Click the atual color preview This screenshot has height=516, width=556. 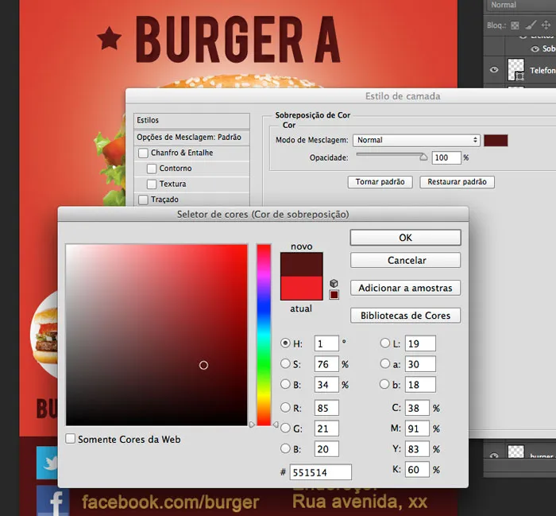coord(301,288)
